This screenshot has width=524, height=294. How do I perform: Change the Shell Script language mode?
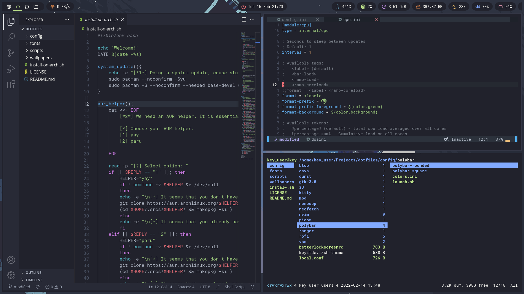click(235, 287)
